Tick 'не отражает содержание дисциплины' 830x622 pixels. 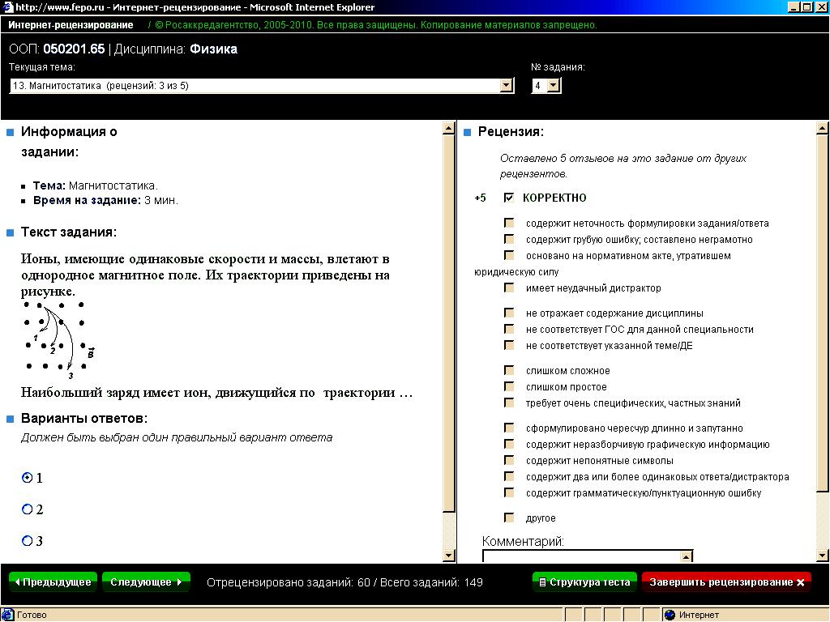pos(509,313)
